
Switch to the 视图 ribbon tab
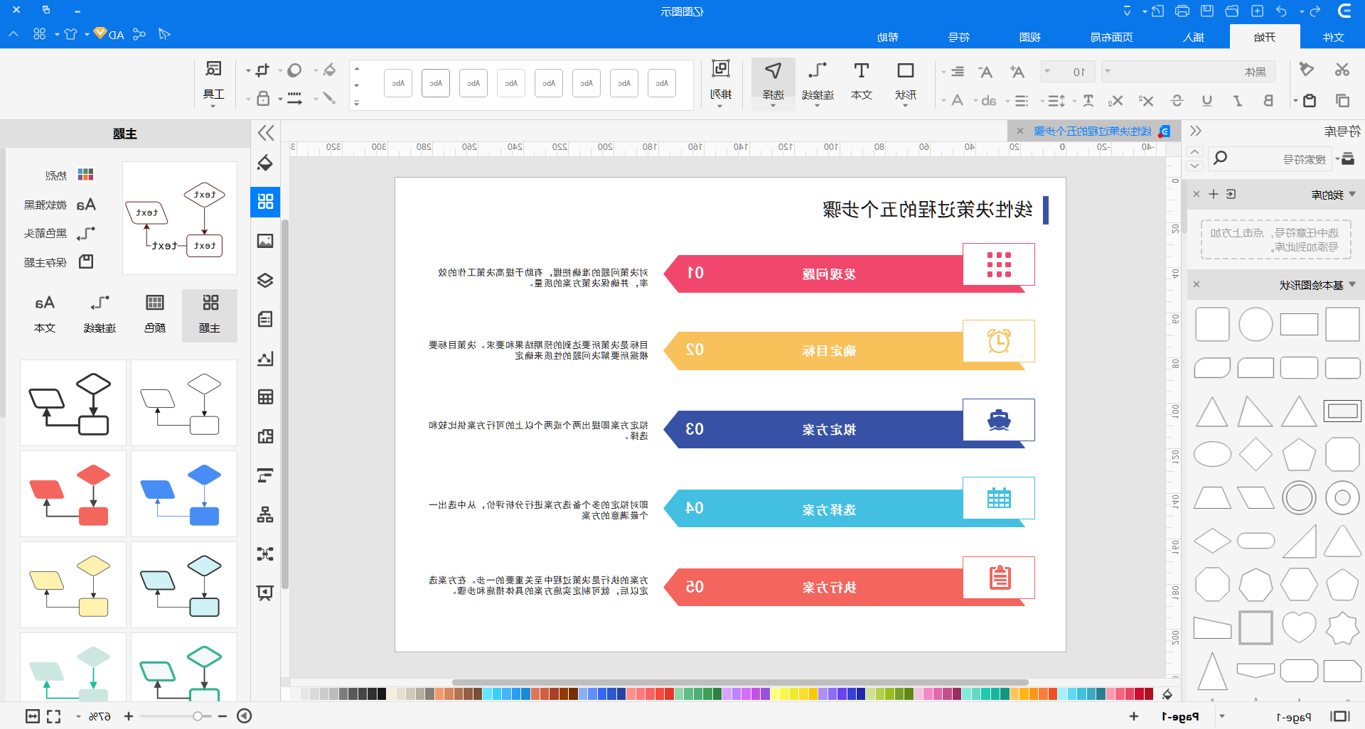pyautogui.click(x=1029, y=37)
